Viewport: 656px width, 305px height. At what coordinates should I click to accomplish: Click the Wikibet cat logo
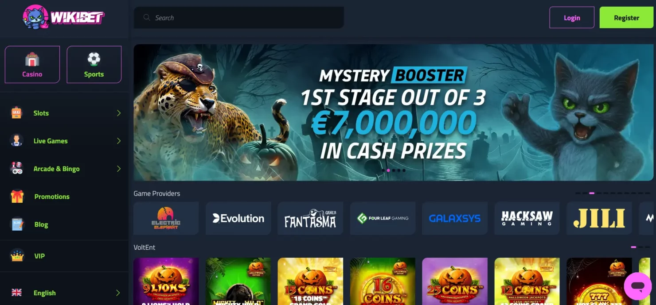tap(63, 17)
